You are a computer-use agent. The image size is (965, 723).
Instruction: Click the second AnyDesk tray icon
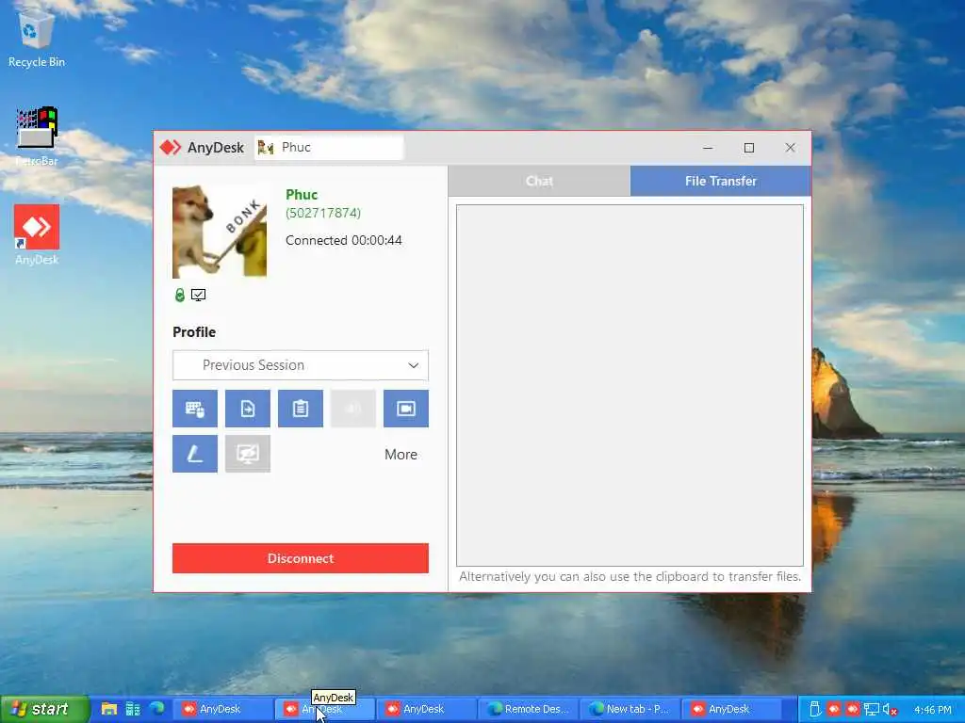coord(852,710)
